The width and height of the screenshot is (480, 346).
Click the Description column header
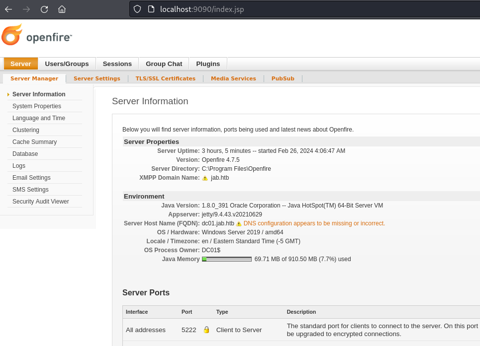(301, 312)
